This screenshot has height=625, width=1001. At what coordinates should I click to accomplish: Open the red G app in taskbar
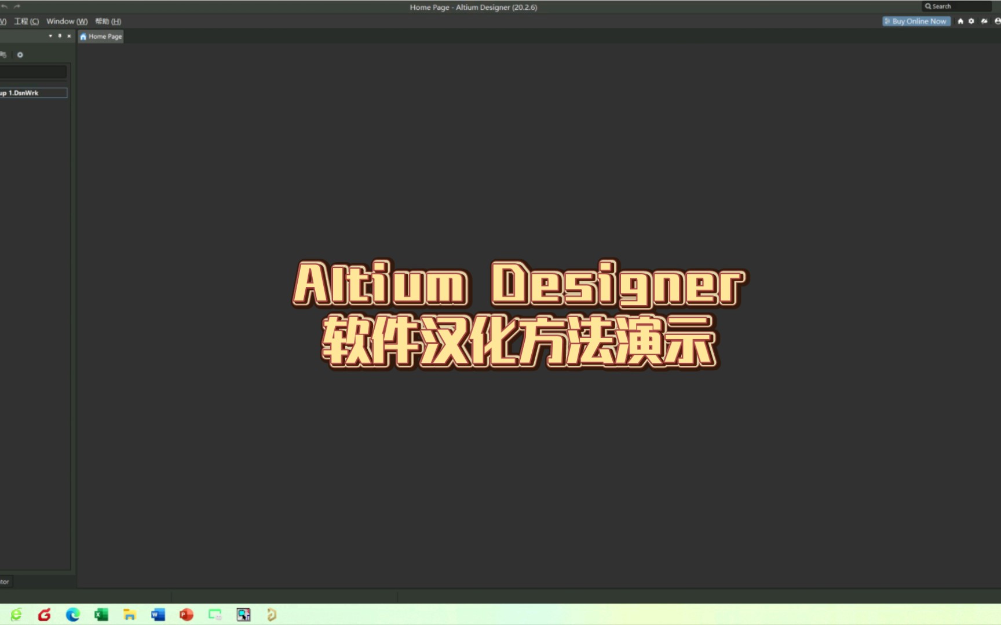click(44, 615)
